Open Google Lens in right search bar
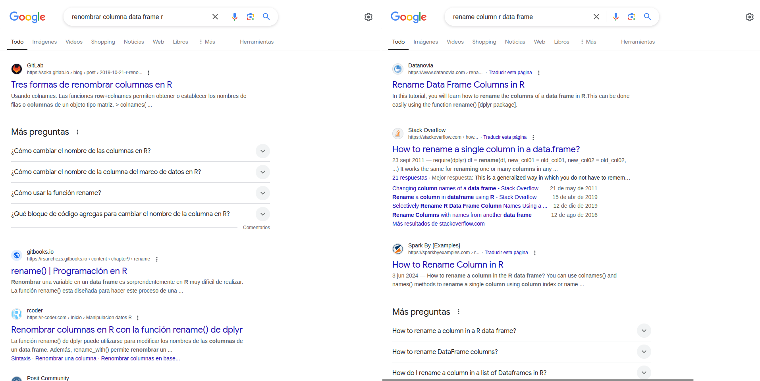The height and width of the screenshot is (381, 760). coord(631,17)
